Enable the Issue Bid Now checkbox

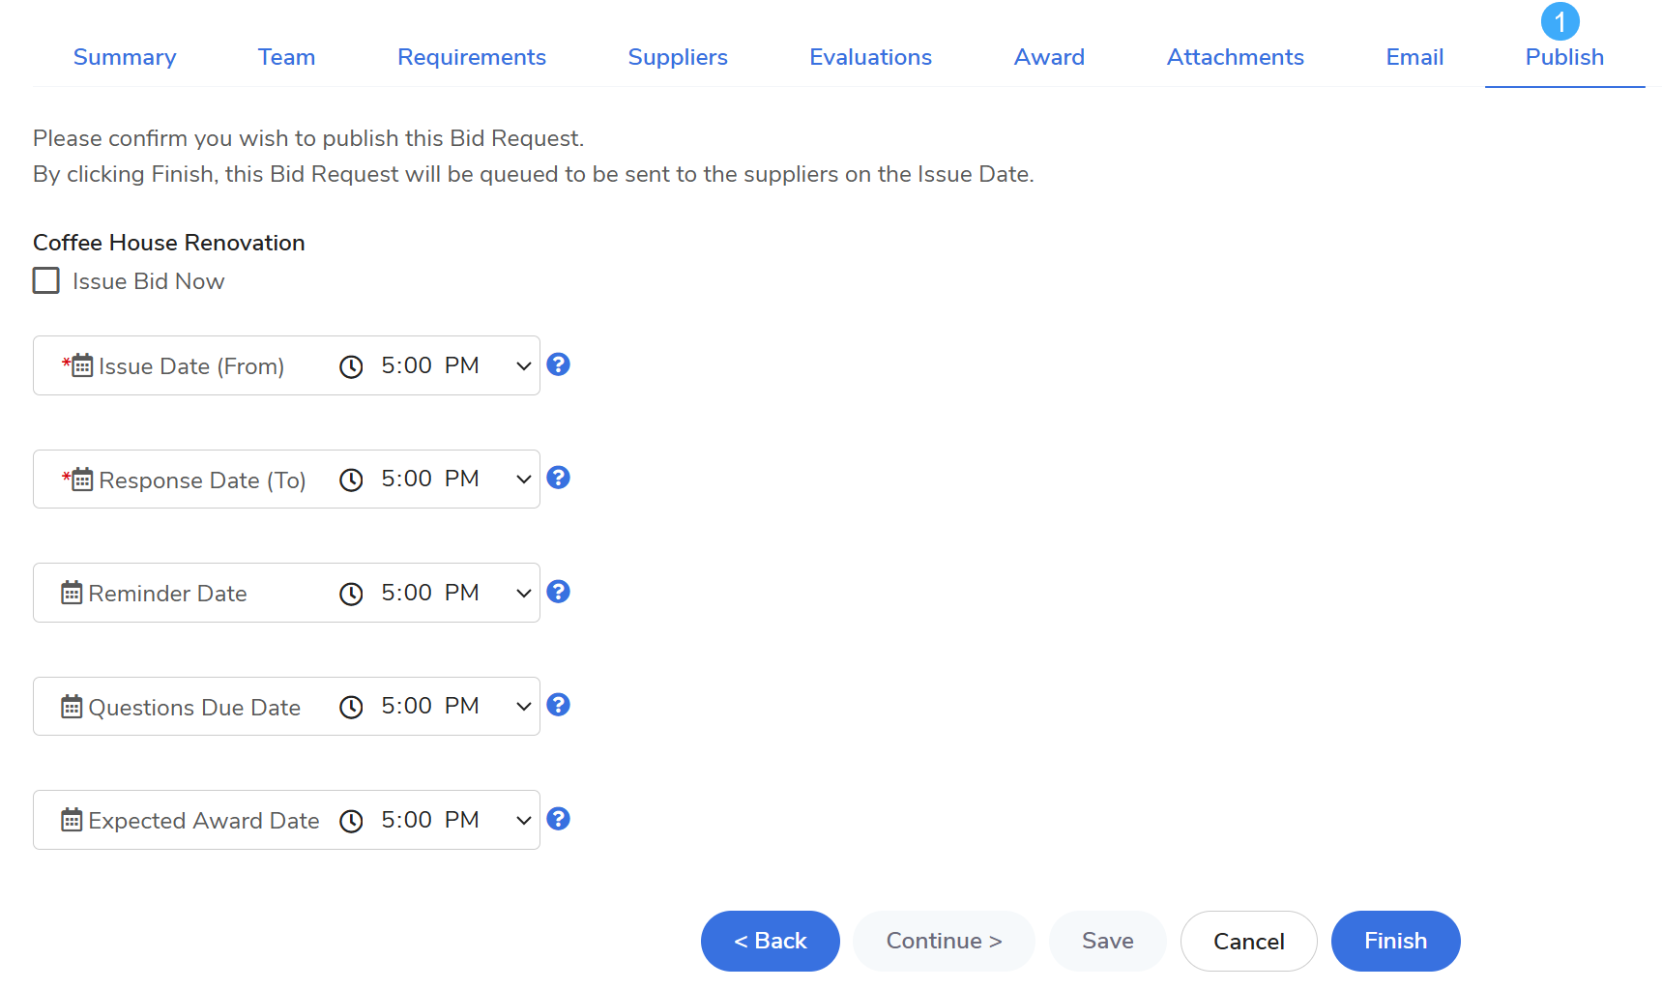[46, 280]
